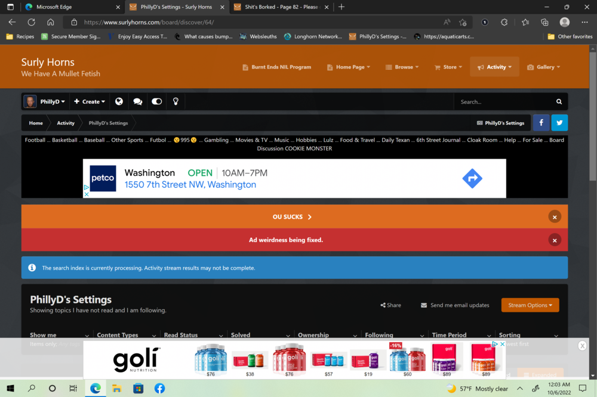
Task: Open the Burnt Ends NIL Program link
Action: (276, 67)
